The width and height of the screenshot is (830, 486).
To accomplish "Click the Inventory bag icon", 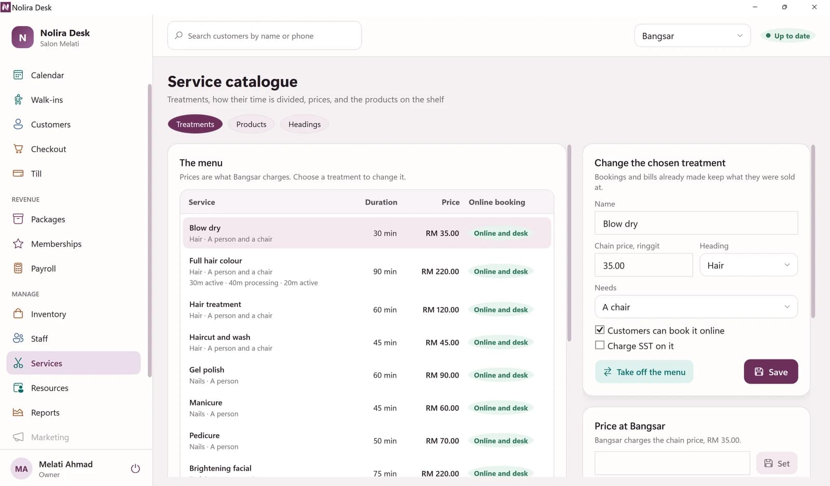I will pyautogui.click(x=18, y=314).
